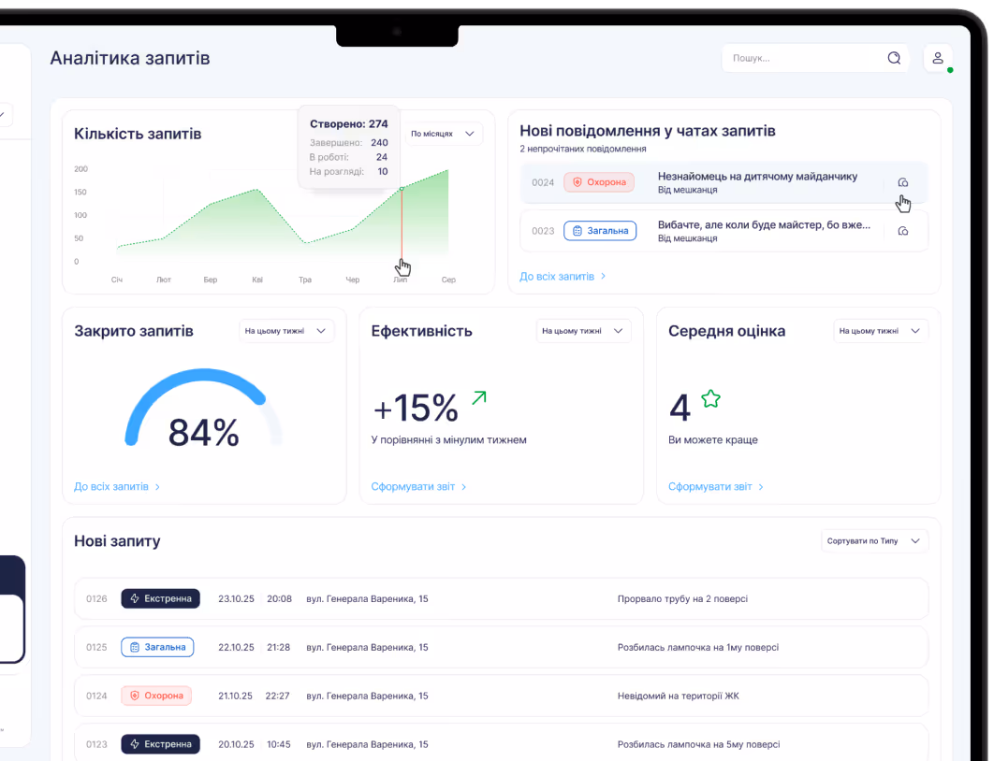Viewport: 994px width, 761px height.
Task: Click the Екстренна badge on request 0126
Action: point(160,598)
